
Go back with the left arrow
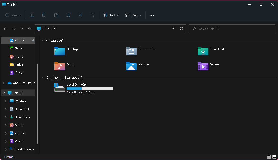tap(5, 29)
